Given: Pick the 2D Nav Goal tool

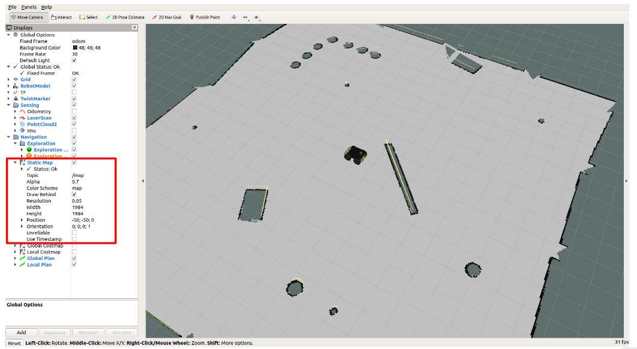Looking at the screenshot, I should 166,17.
